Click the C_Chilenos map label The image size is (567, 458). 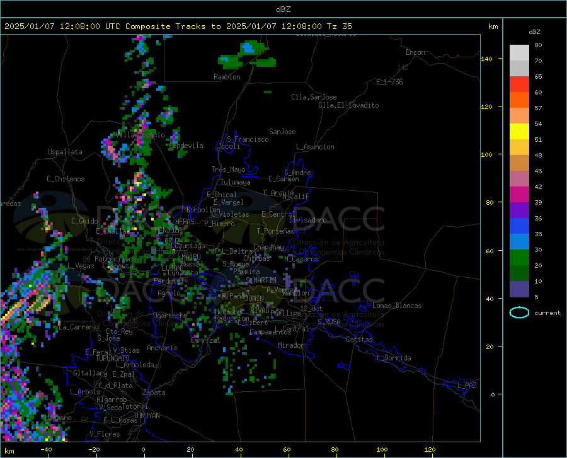coord(66,179)
